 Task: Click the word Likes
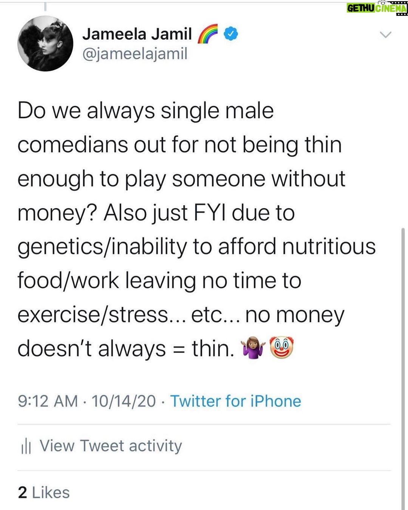[x=51, y=492]
